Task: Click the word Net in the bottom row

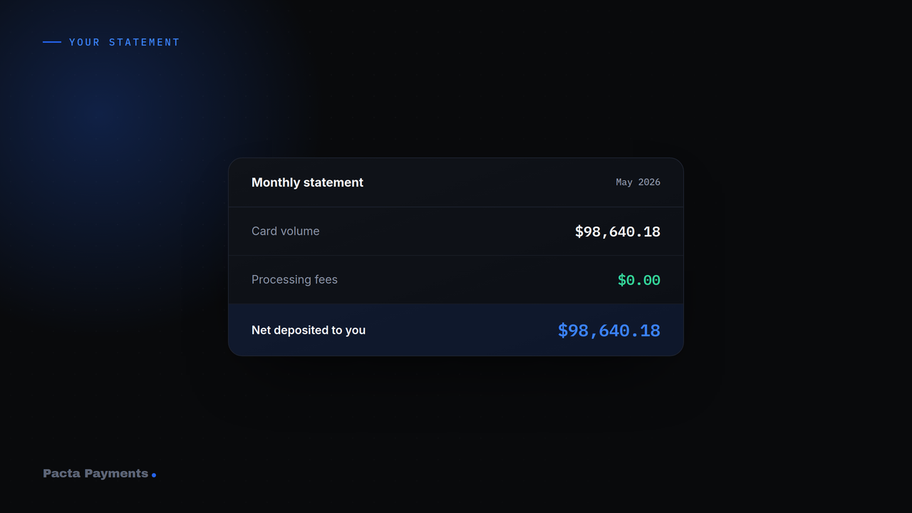Action: pyautogui.click(x=261, y=330)
